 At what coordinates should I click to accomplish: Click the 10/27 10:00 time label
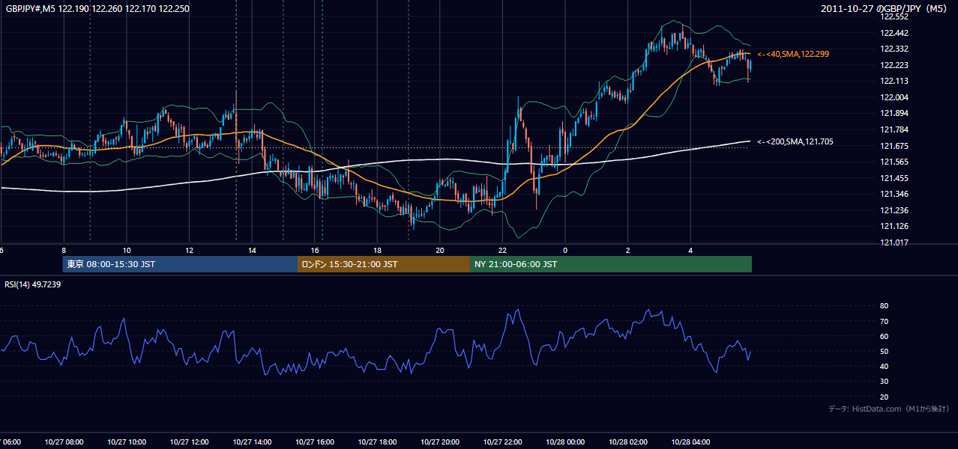click(x=127, y=442)
